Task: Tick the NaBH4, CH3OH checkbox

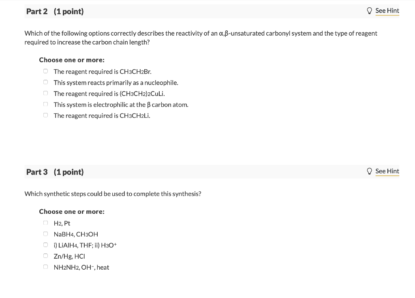Action: 45,234
